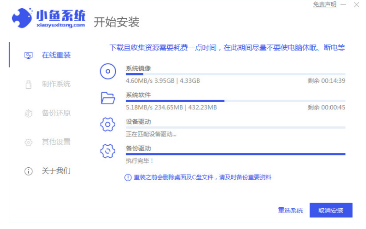Click the system image disc icon
Image resolution: width=366 pixels, height=229 pixels.
pyautogui.click(x=108, y=72)
